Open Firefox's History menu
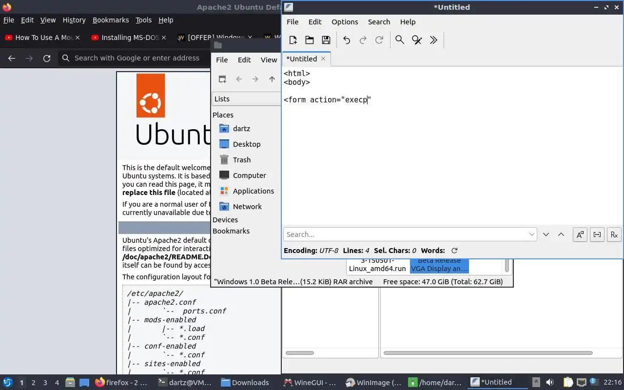 (74, 20)
